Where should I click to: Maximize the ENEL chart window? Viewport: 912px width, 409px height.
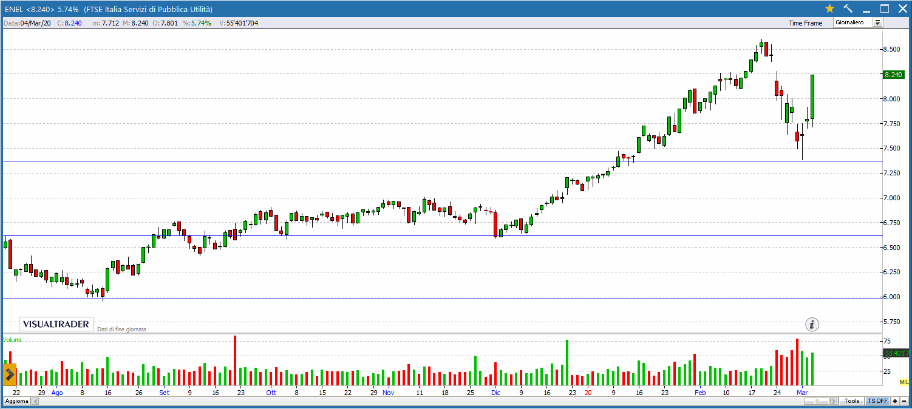click(x=885, y=8)
